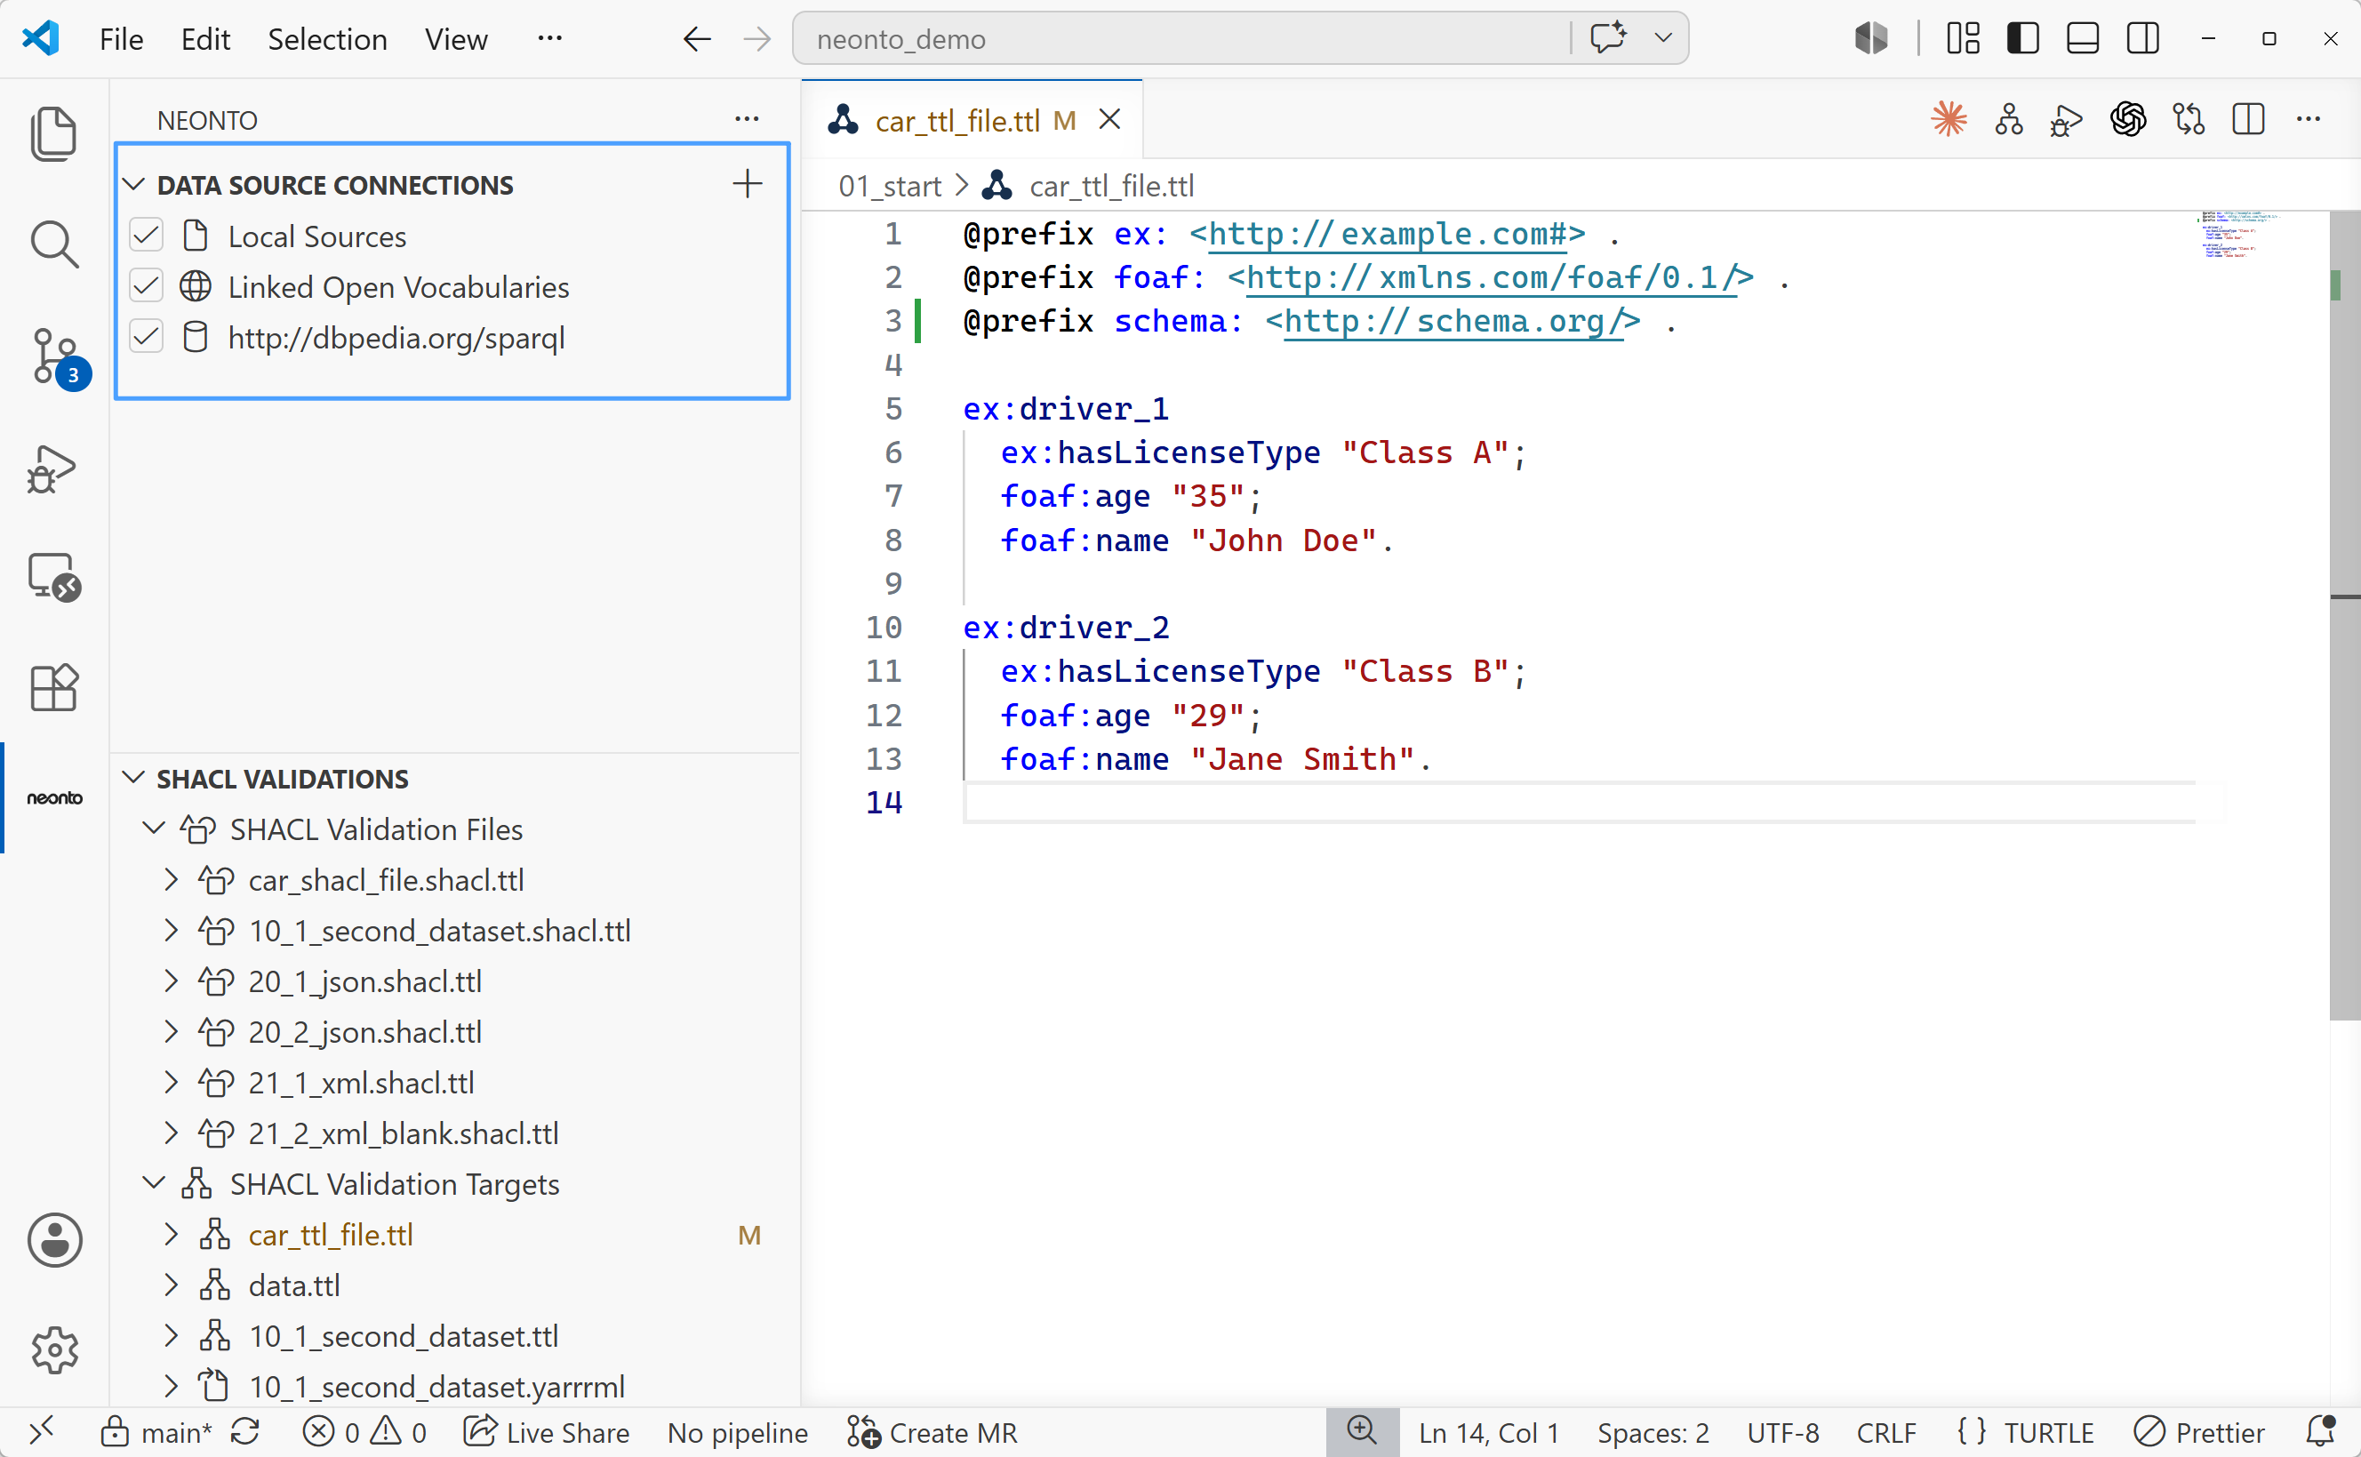Expand 21_2_xml_blank.shacl.ttl item
Image resolution: width=2361 pixels, height=1457 pixels.
coord(172,1133)
